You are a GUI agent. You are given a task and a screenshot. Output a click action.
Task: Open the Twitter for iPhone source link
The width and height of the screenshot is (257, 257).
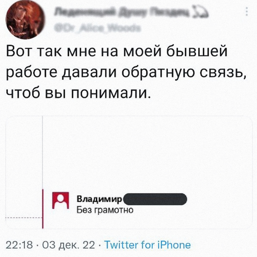click(x=148, y=245)
